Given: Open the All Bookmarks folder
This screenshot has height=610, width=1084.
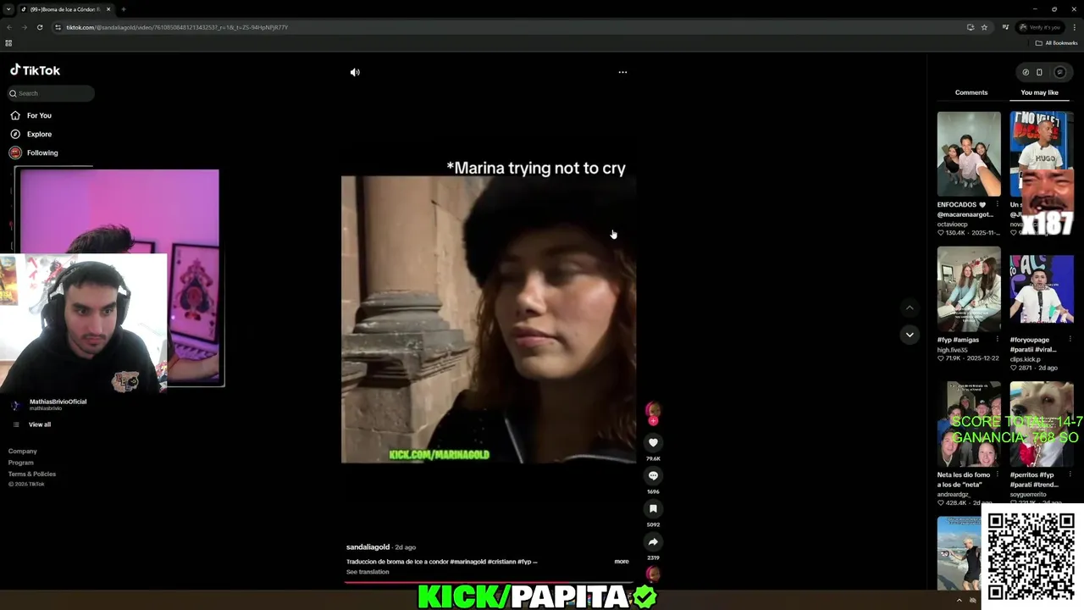Looking at the screenshot, I should coord(1056,43).
